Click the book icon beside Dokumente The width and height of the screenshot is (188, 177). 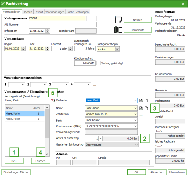tap(118, 30)
